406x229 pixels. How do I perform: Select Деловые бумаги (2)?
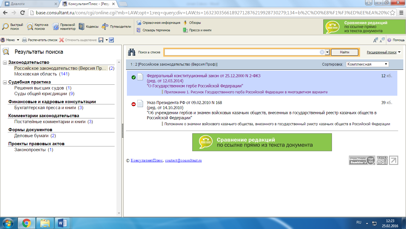click(35, 136)
